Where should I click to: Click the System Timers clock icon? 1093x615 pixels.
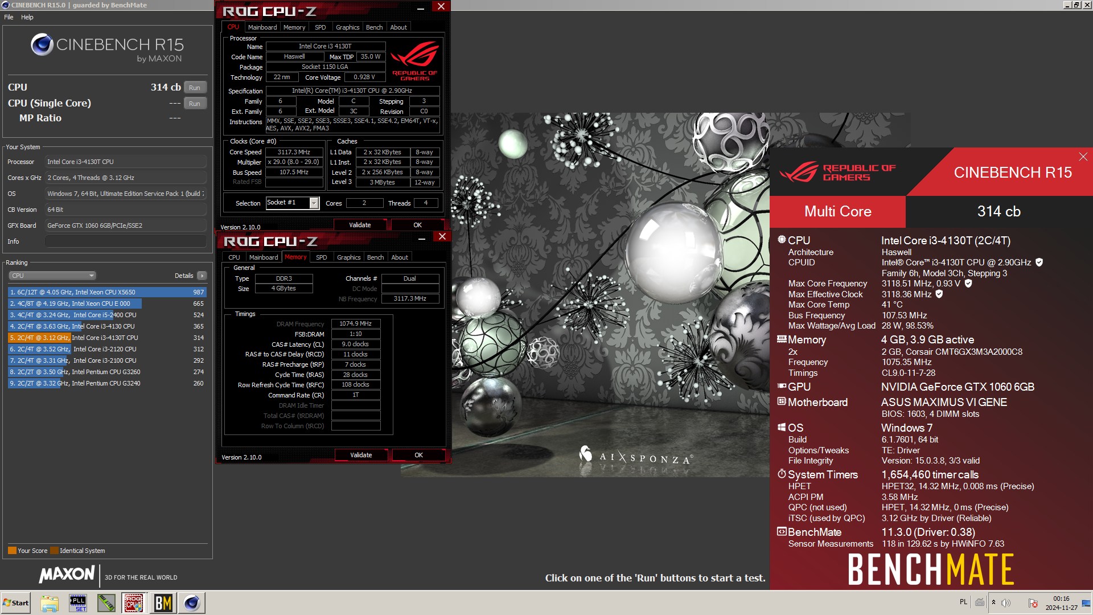click(x=782, y=474)
